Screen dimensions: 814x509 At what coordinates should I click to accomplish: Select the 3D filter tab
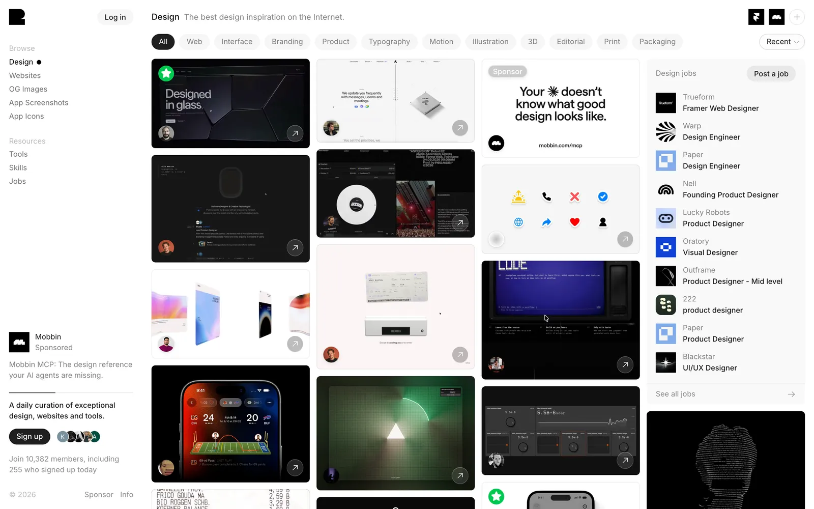point(533,42)
